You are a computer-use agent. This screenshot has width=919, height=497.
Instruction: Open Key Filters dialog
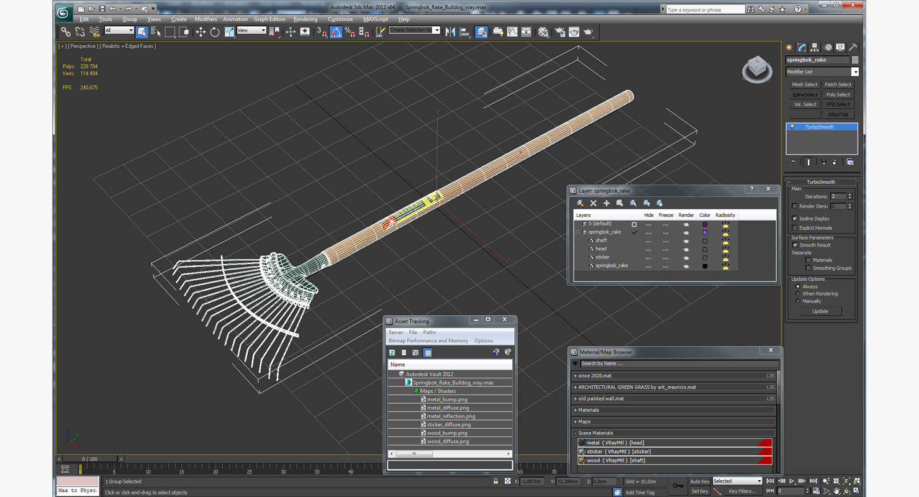point(743,491)
